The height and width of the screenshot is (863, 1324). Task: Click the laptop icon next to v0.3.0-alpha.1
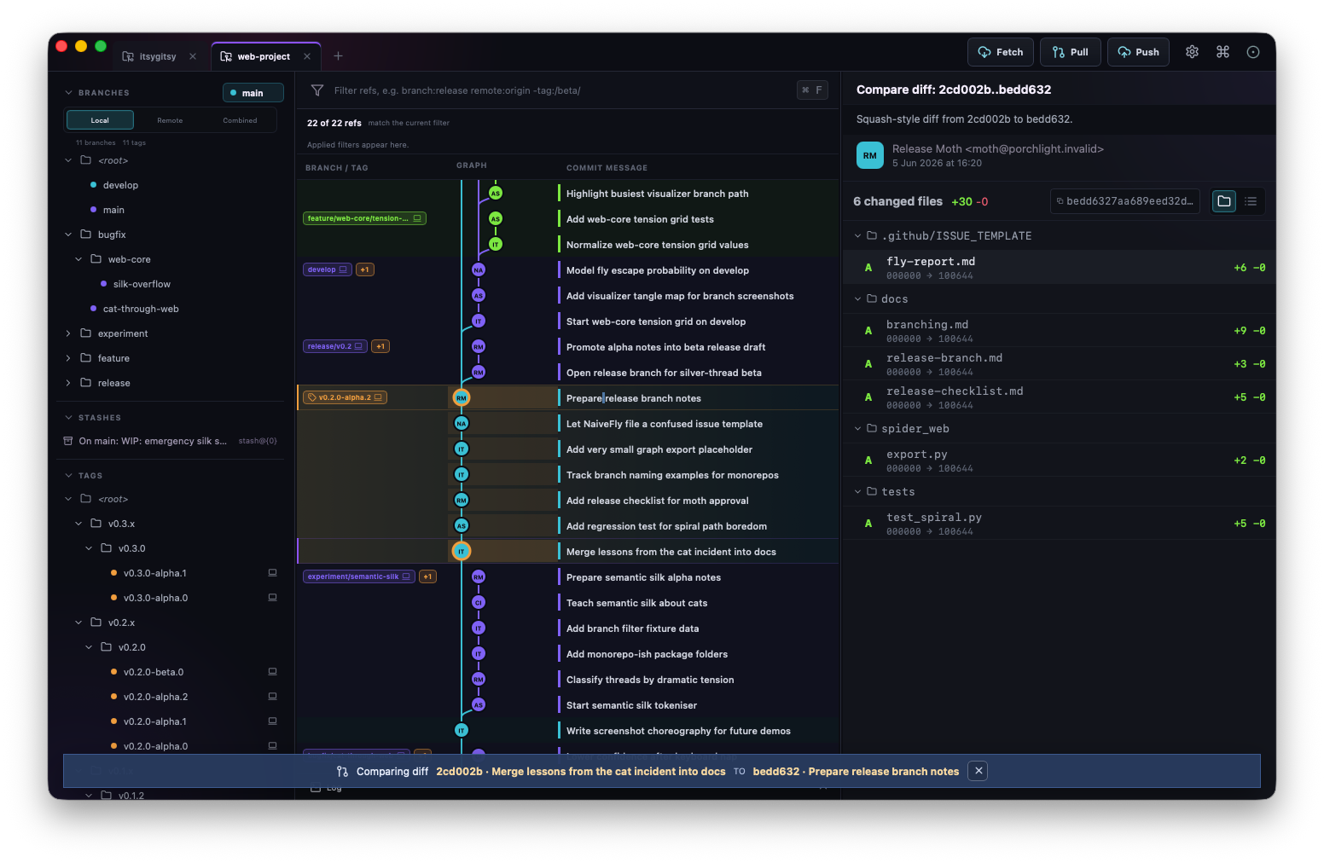coord(273,573)
